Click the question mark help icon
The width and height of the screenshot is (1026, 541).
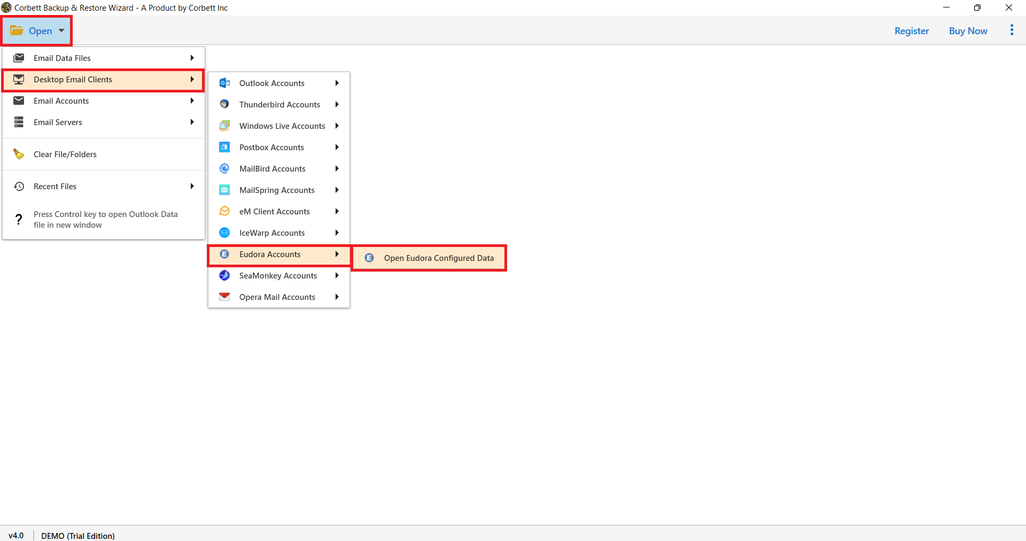point(19,219)
